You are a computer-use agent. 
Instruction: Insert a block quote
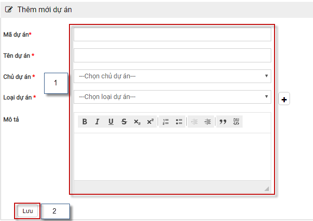coord(223,122)
